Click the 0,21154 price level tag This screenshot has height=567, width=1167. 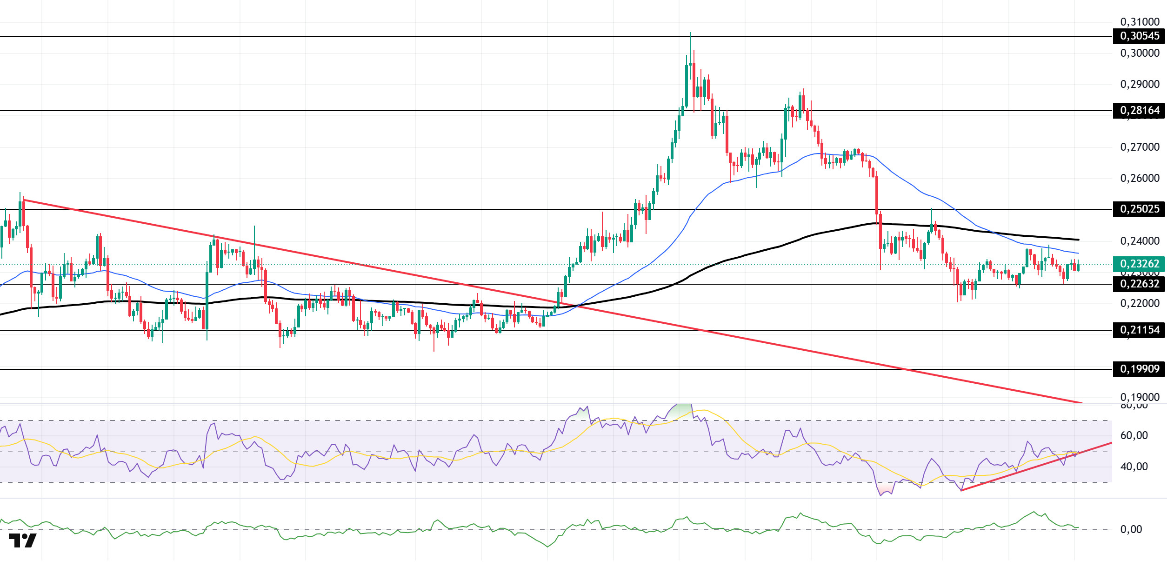click(x=1139, y=330)
